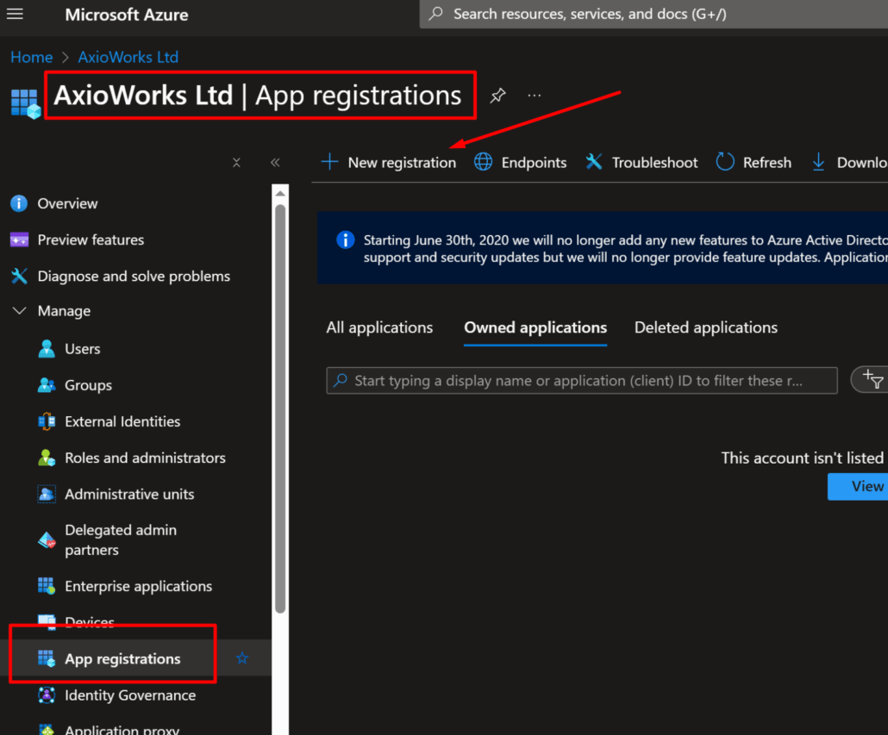Click the blue View button
This screenshot has height=735, width=888.
pyautogui.click(x=858, y=487)
